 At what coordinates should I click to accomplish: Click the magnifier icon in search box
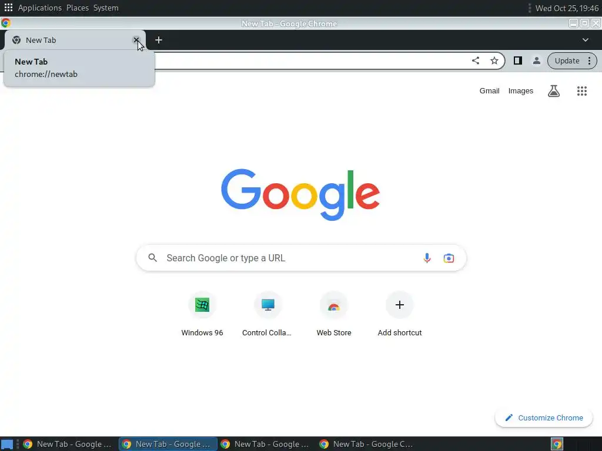click(x=152, y=258)
